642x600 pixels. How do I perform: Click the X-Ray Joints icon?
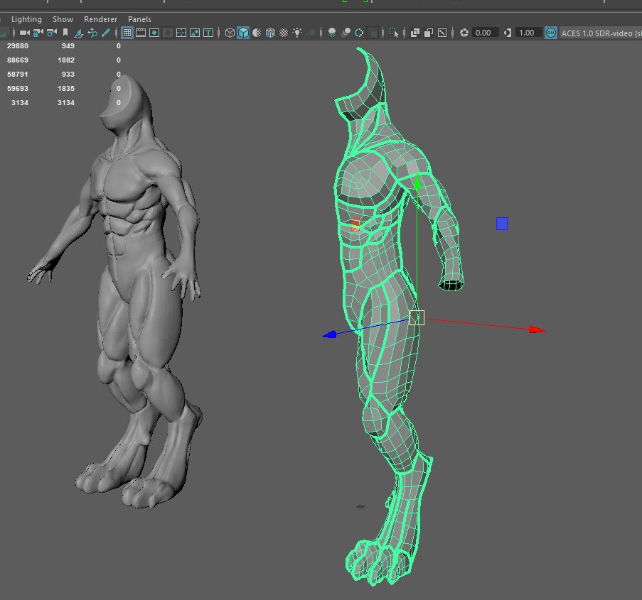[442, 33]
